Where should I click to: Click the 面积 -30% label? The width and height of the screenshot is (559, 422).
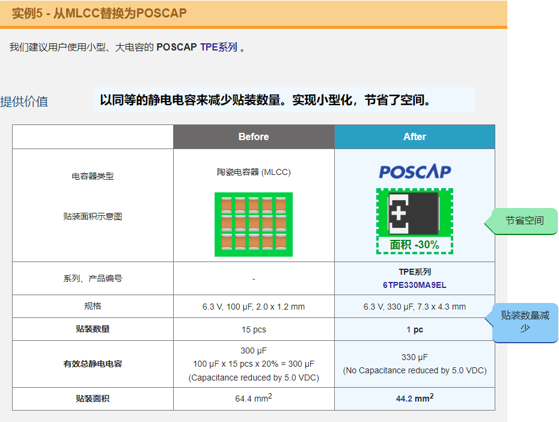click(414, 245)
